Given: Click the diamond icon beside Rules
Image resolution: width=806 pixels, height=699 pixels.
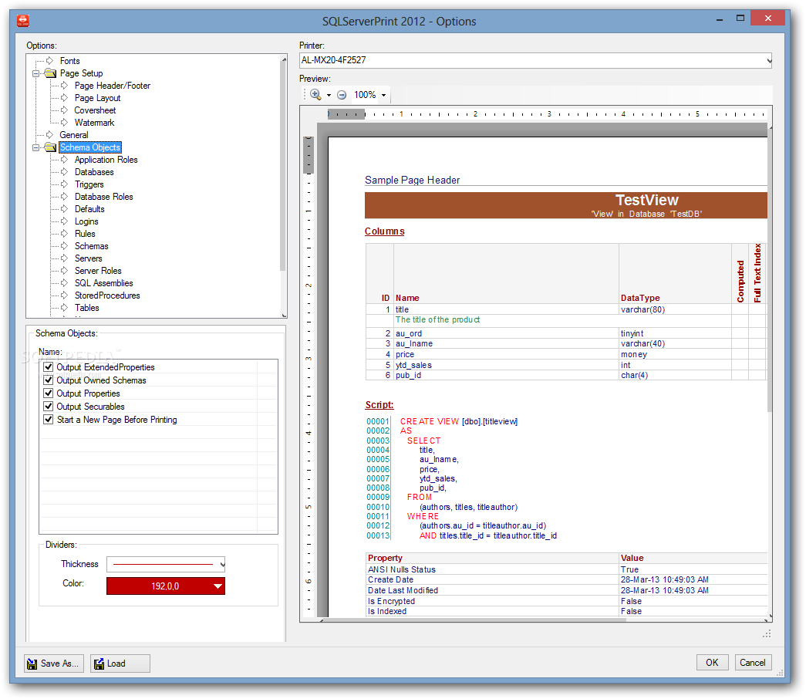Looking at the screenshot, I should [64, 234].
